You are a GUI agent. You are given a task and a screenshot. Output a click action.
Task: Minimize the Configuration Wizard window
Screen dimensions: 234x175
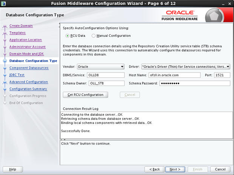point(223,4)
